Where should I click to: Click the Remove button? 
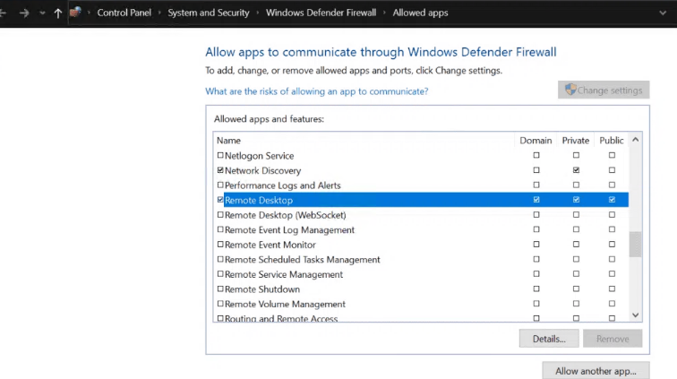click(613, 339)
